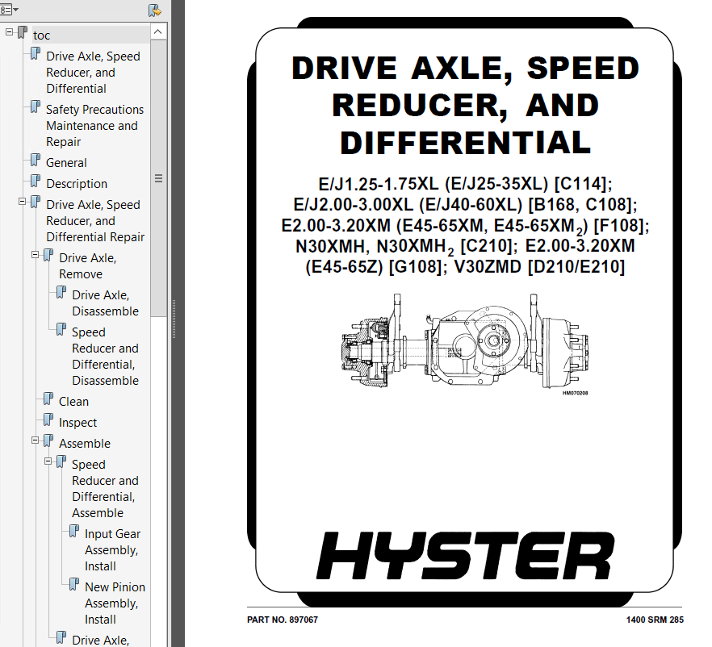Collapse Drive Axle, Speed Reducer, and Differential Repair

click(x=22, y=202)
